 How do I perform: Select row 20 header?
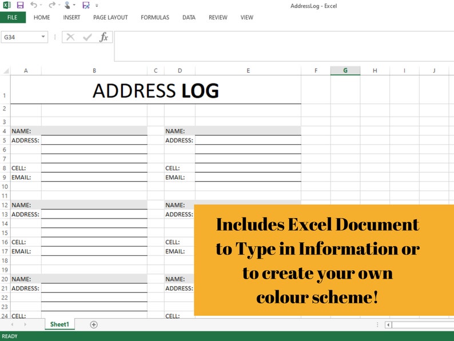[x=5, y=279]
